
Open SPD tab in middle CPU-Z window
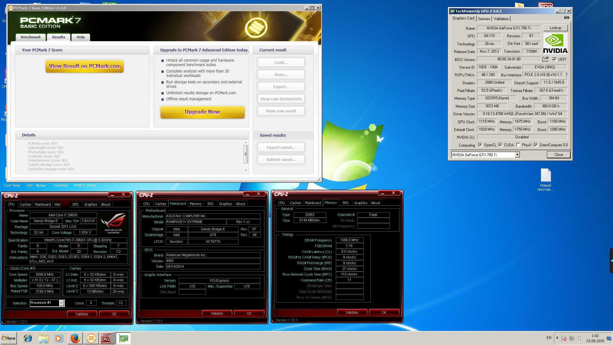click(x=210, y=204)
